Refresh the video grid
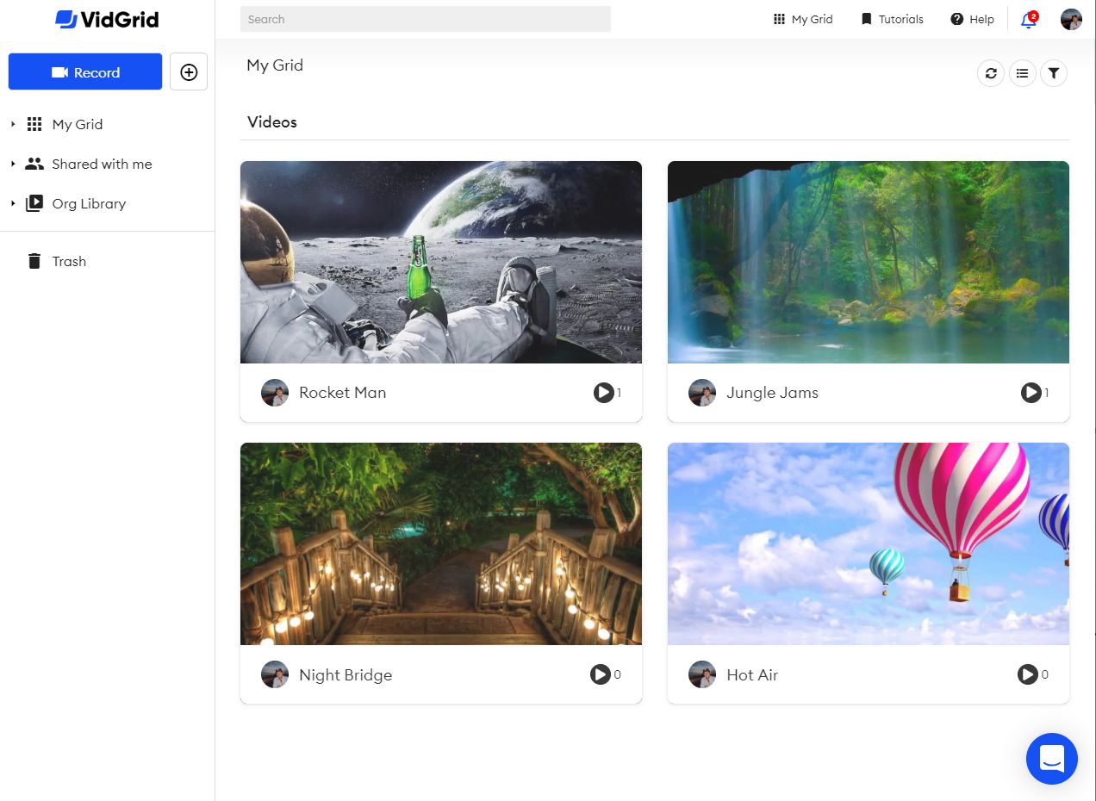This screenshot has height=801, width=1096. [990, 73]
